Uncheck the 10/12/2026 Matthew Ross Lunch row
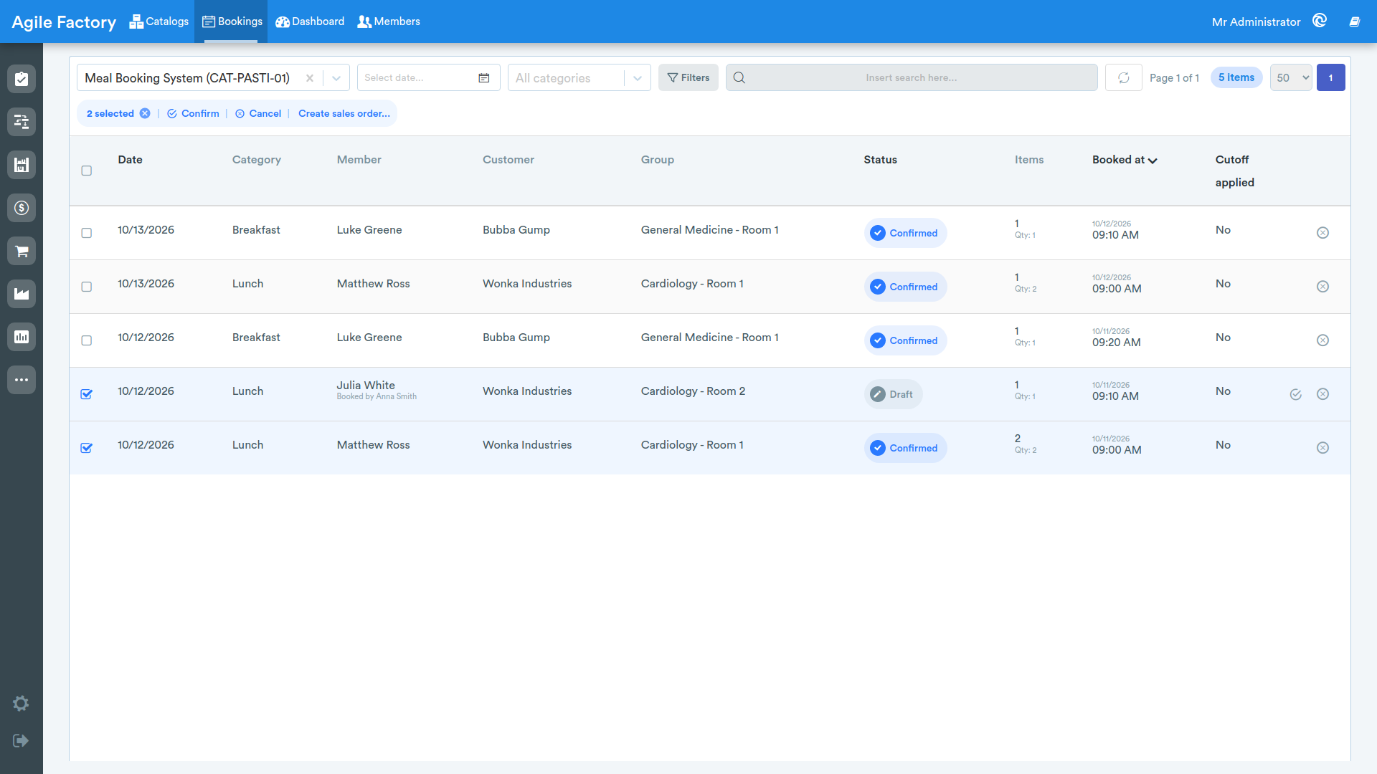The image size is (1377, 774). click(x=87, y=448)
